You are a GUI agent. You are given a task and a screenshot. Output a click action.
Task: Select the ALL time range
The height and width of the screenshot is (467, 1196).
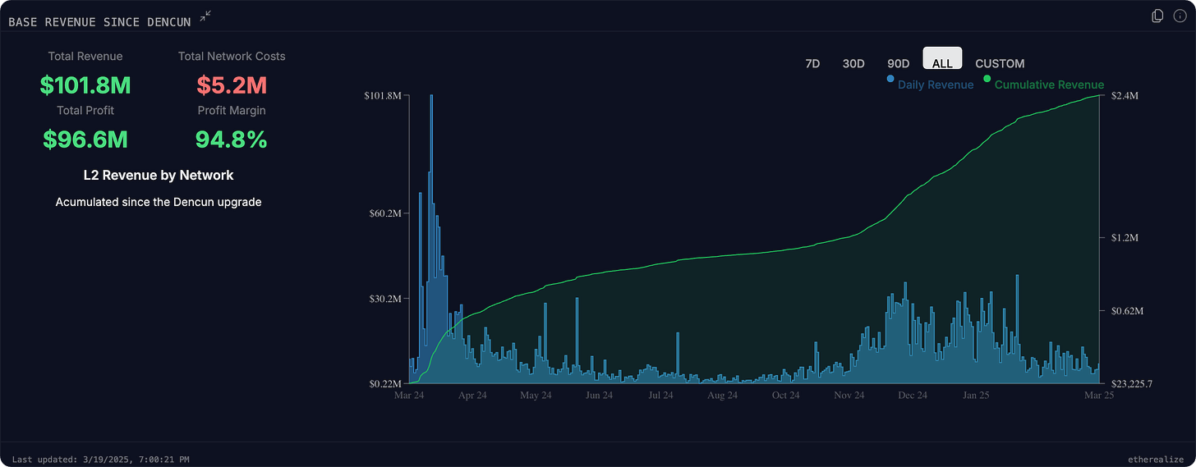coord(942,59)
